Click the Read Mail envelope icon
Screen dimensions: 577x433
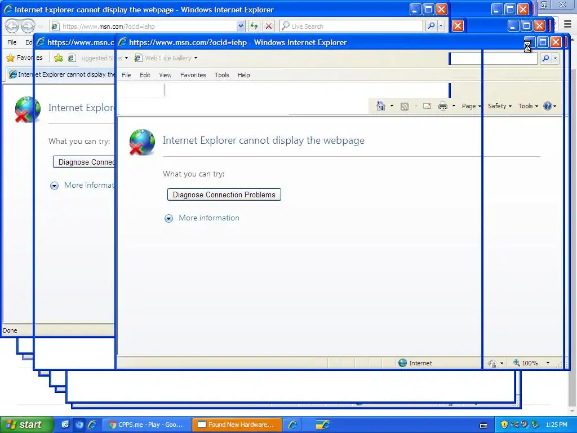click(x=427, y=106)
